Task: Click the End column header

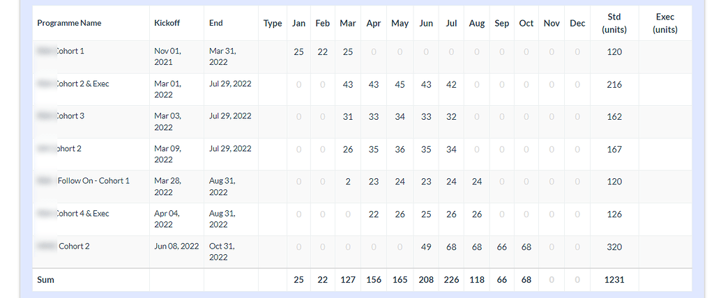Action: (x=216, y=23)
